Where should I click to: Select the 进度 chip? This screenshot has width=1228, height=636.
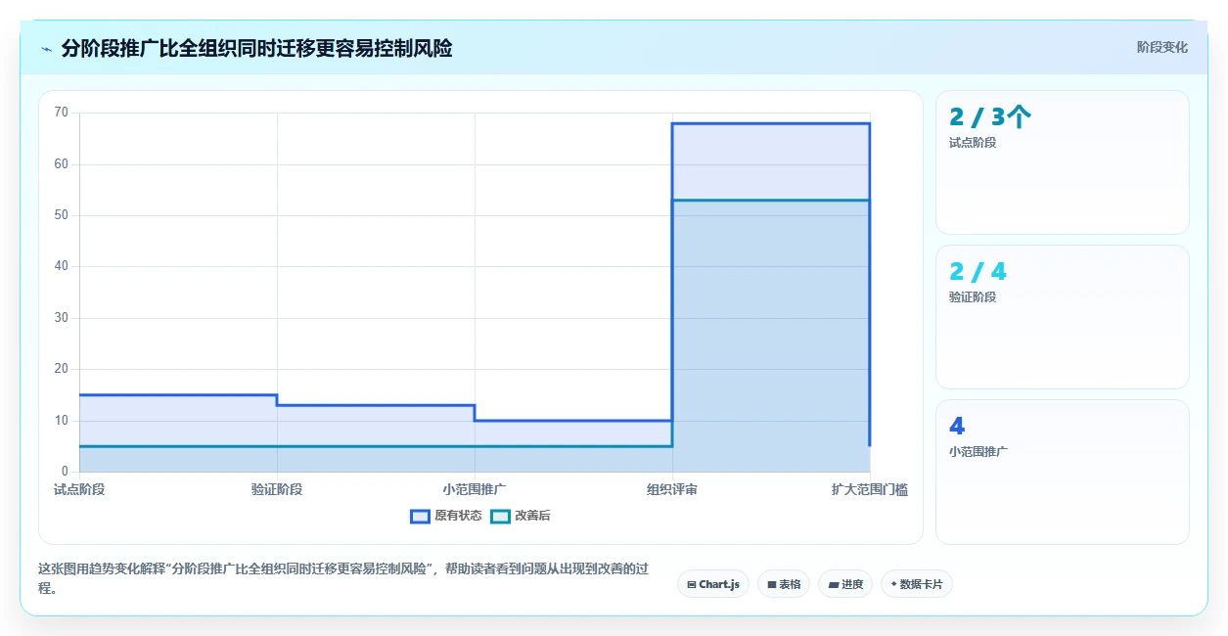tap(845, 584)
